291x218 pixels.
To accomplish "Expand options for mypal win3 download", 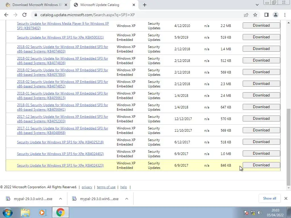I will 61,199.
